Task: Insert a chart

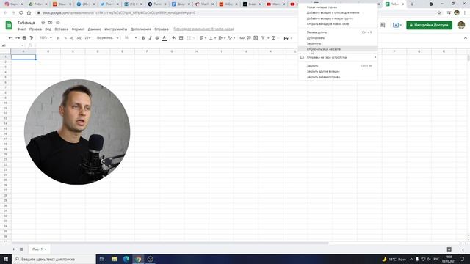Action: tap(256, 38)
